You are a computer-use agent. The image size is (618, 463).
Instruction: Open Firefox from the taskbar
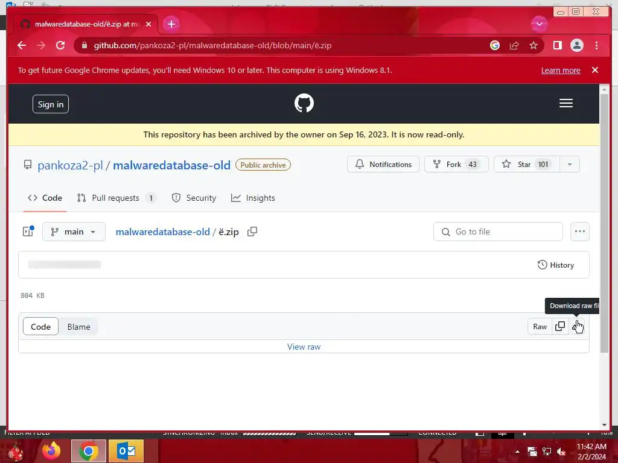[52, 451]
